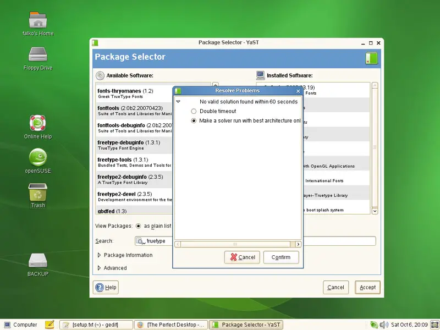Screen dimensions: 440x330
Task: Click the clock showing Sat Oct 6, 20:09
Action: (x=409, y=324)
